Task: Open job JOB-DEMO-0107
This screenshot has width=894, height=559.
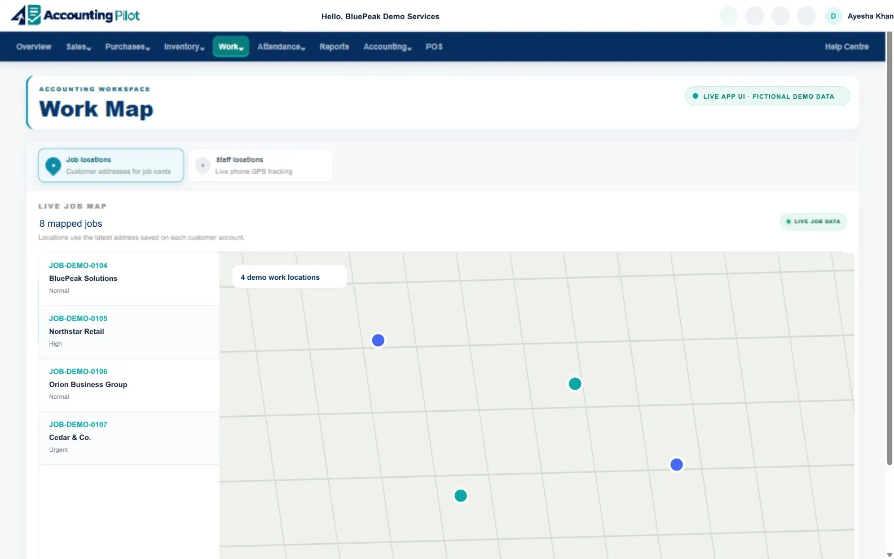Action: click(x=78, y=424)
